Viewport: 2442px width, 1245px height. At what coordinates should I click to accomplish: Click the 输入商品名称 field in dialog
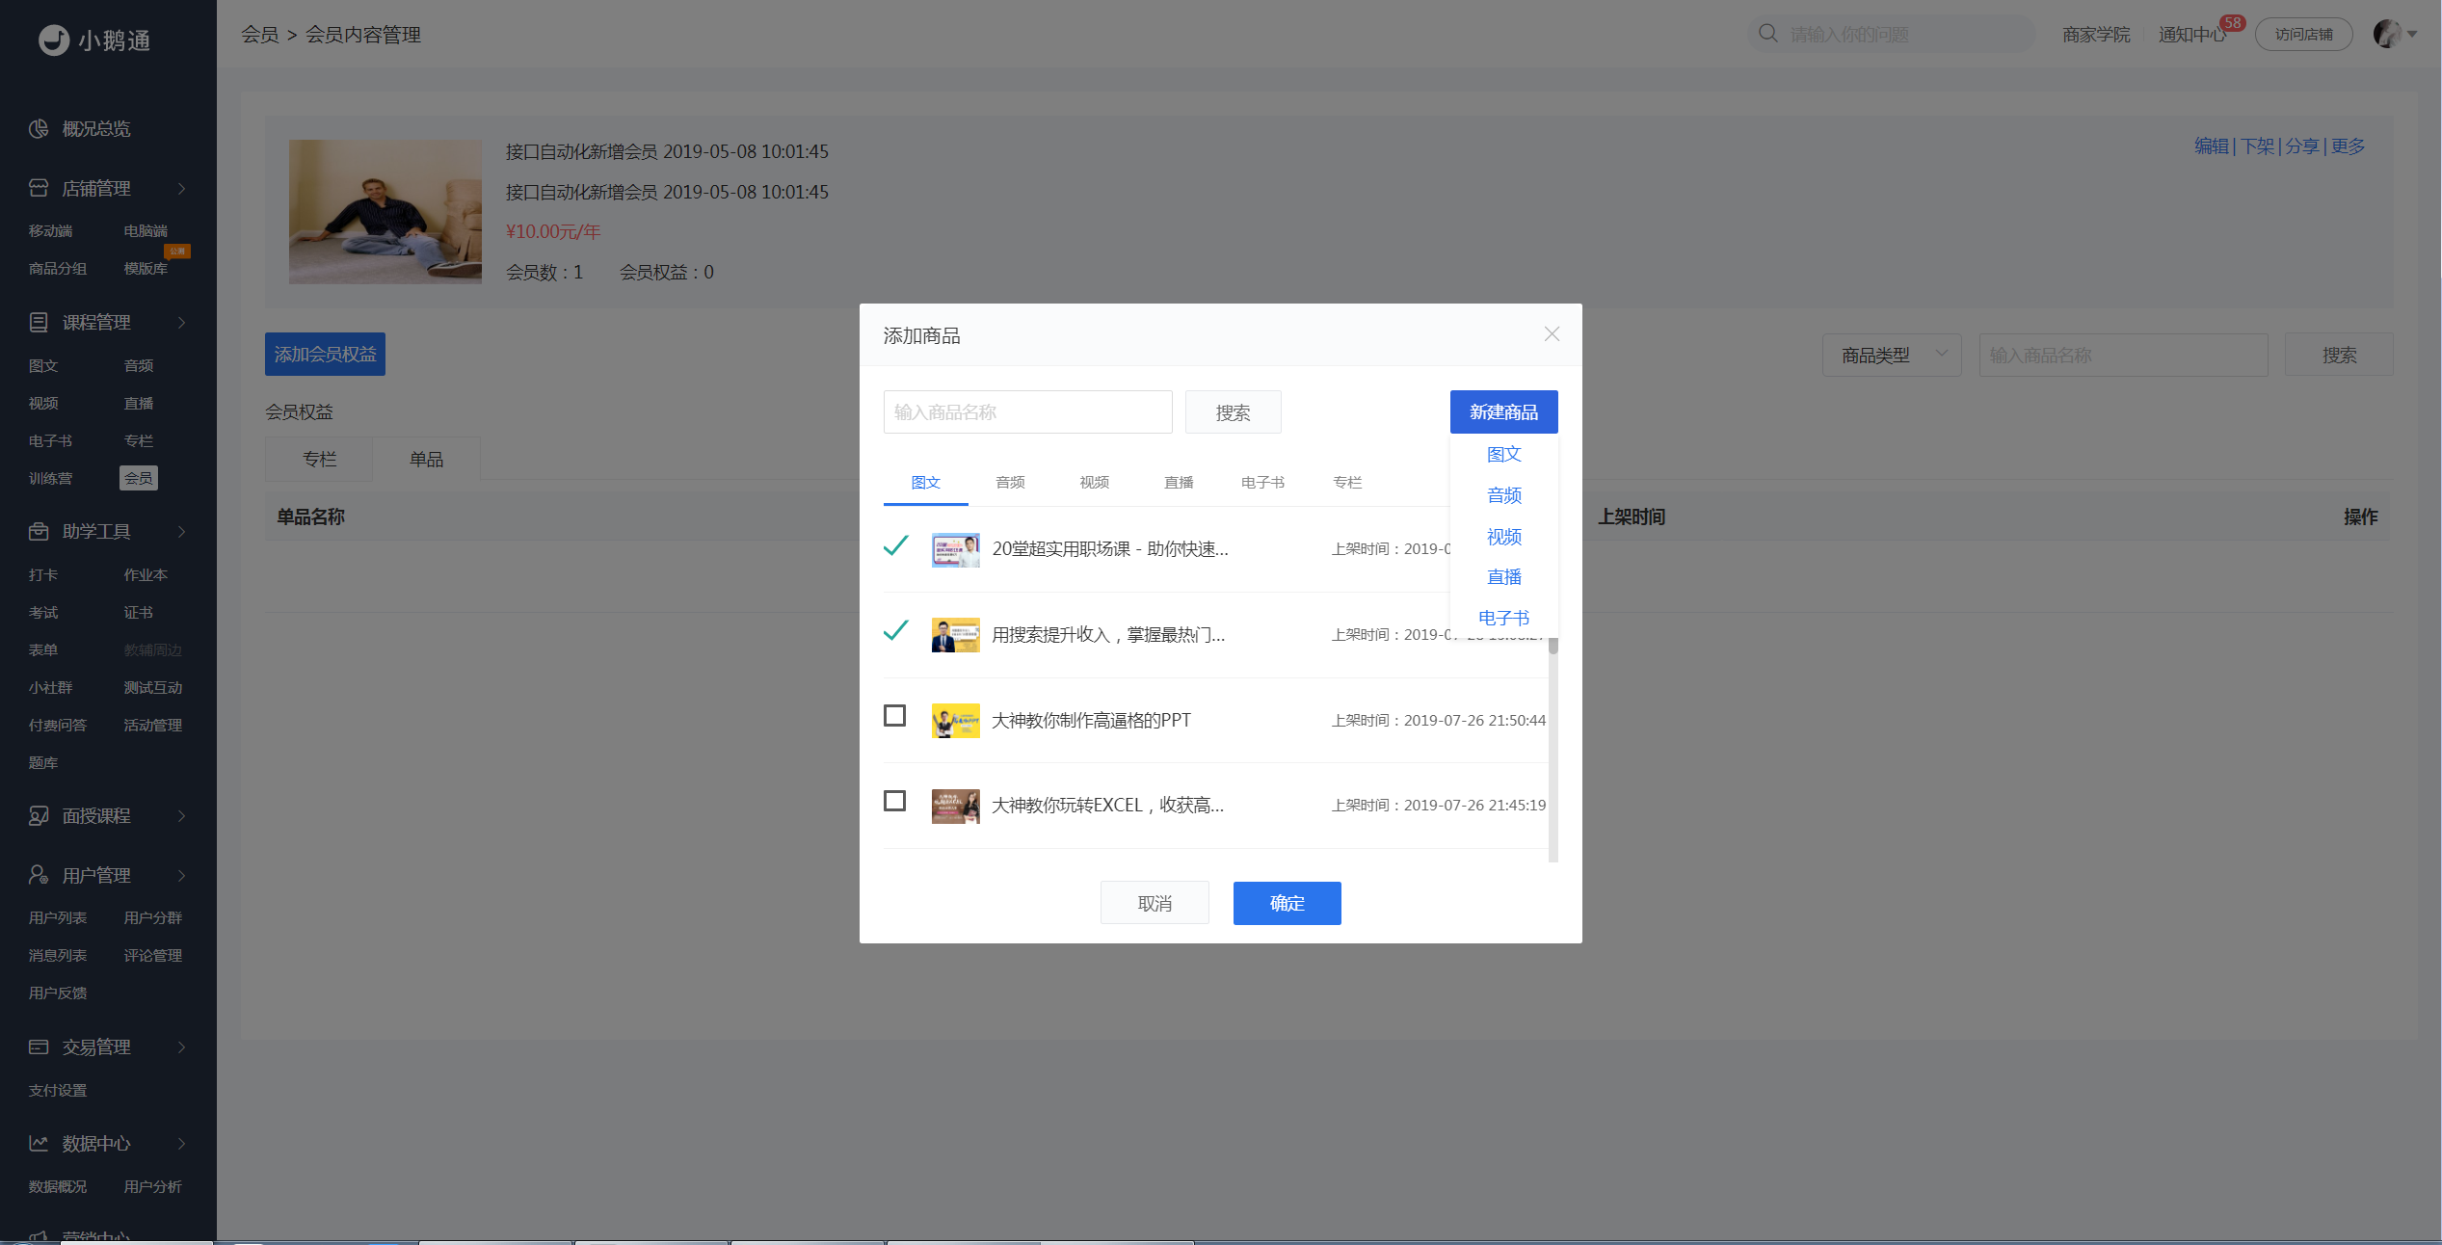tap(1027, 412)
